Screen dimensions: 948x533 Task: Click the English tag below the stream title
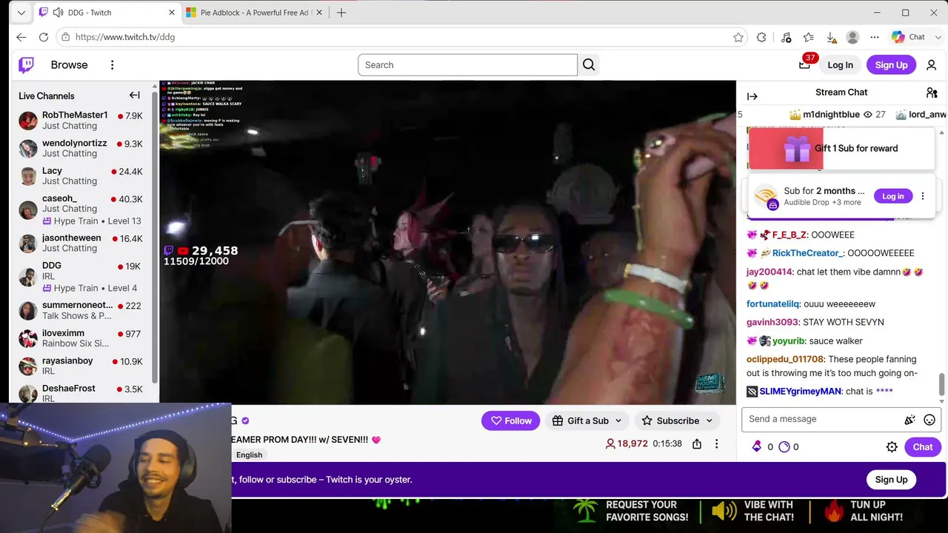[x=250, y=455]
